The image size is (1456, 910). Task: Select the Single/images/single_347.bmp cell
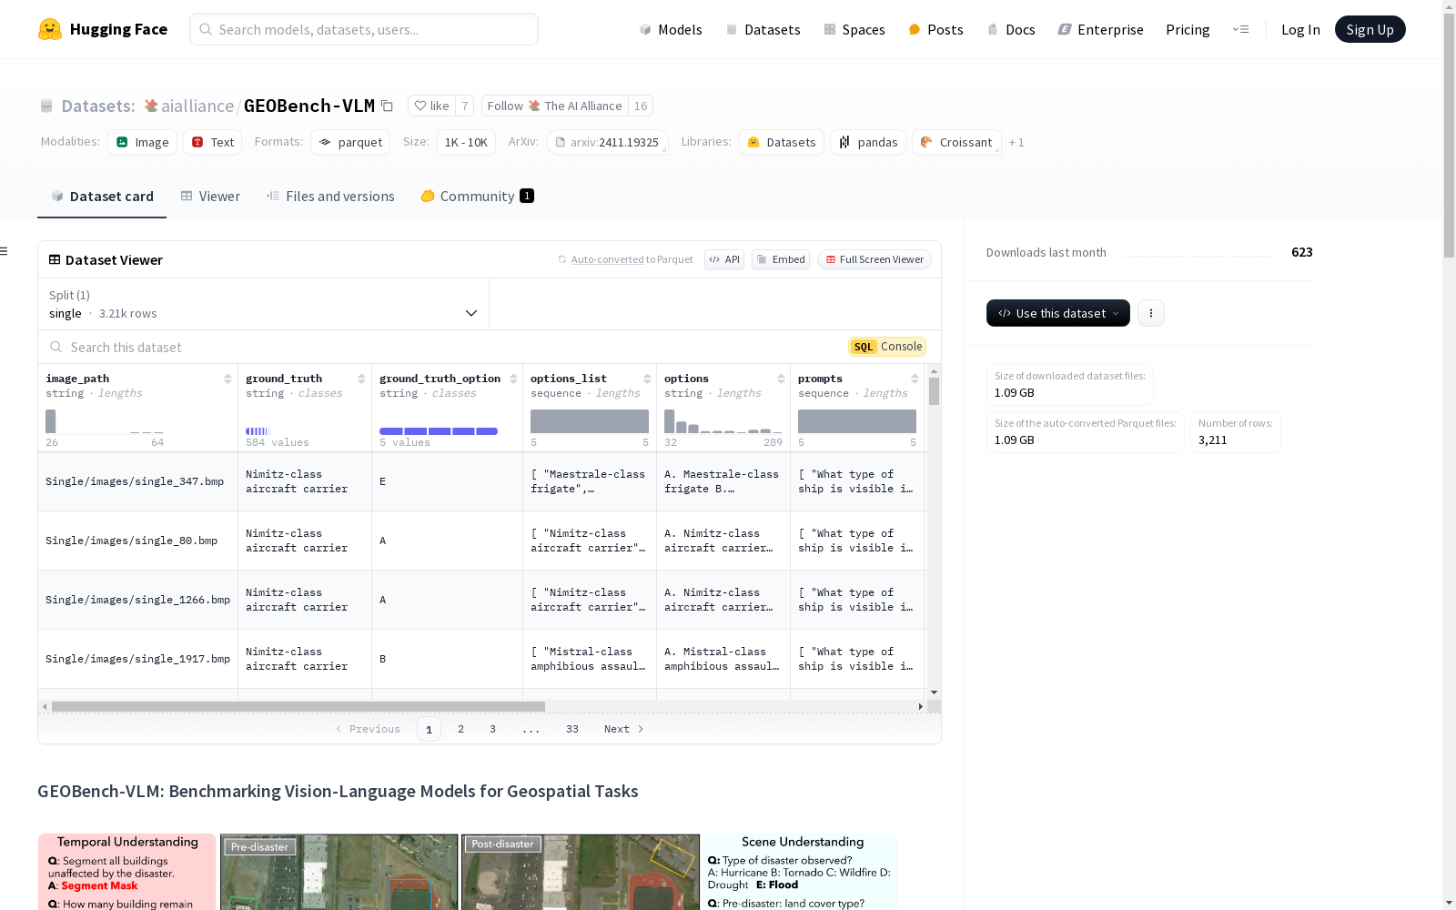[138, 481]
